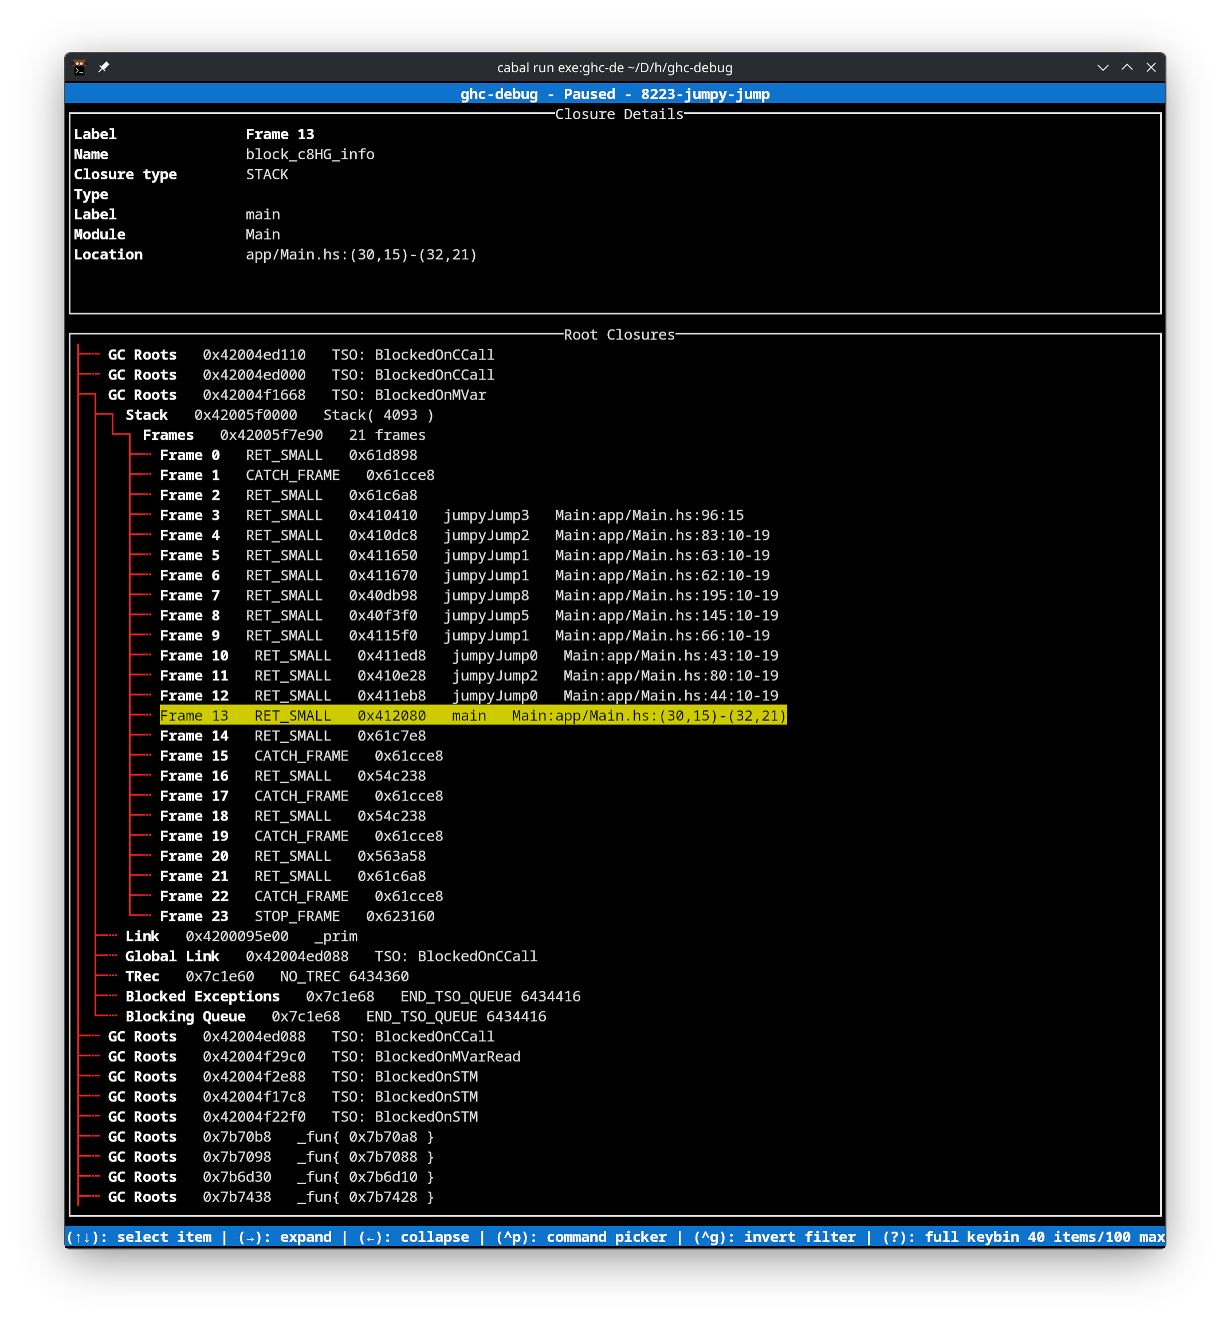The height and width of the screenshot is (1325, 1230).
Task: Select the Blocked Exceptions row
Action: coord(353,996)
